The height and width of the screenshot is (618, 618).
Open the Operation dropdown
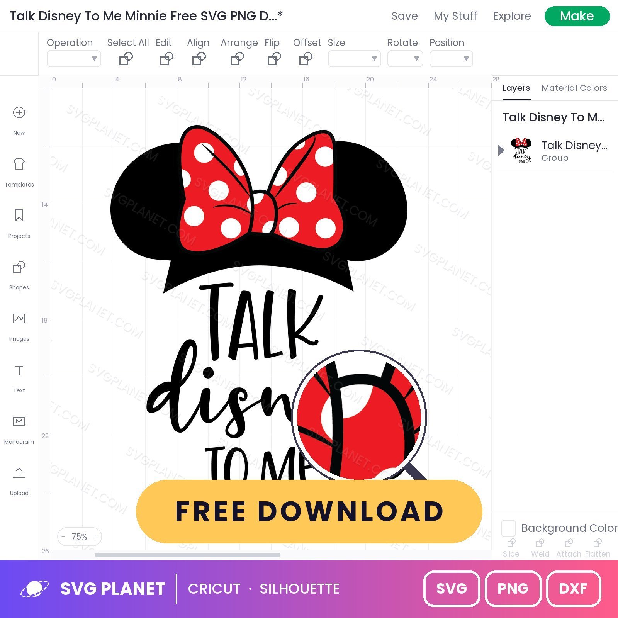74,59
